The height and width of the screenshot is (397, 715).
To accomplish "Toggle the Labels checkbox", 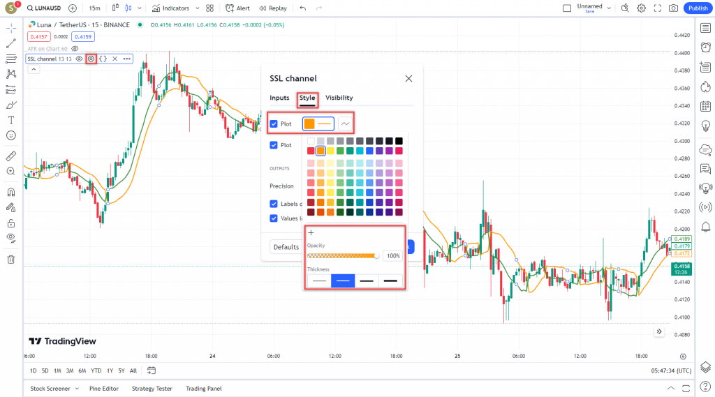I will tap(274, 204).
